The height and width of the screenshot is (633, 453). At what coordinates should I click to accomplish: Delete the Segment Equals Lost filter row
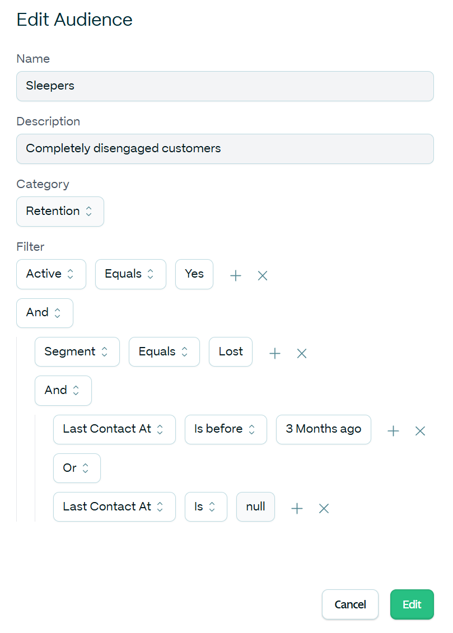(x=302, y=353)
